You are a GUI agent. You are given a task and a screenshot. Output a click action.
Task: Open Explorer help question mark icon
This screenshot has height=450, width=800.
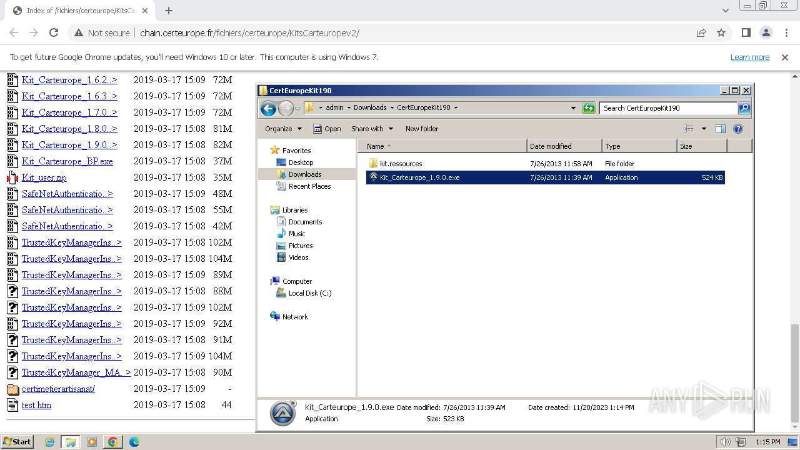tap(738, 129)
